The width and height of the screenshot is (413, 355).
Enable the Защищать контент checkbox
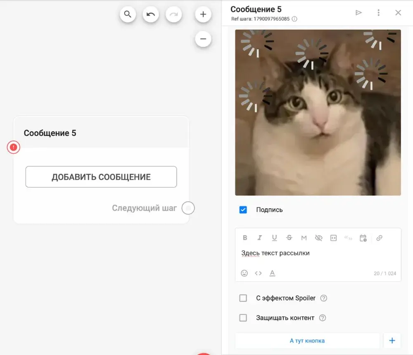(x=243, y=318)
